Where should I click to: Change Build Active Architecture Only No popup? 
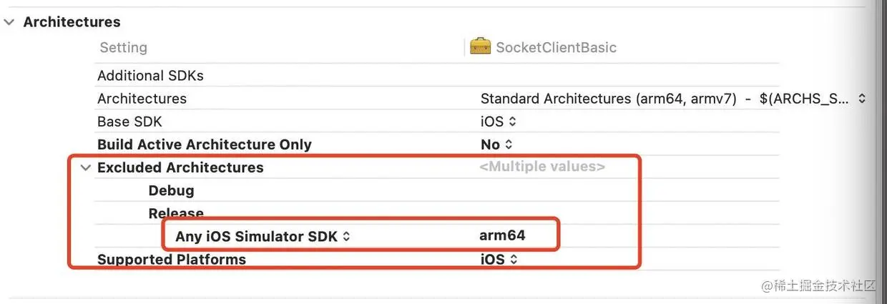(496, 144)
